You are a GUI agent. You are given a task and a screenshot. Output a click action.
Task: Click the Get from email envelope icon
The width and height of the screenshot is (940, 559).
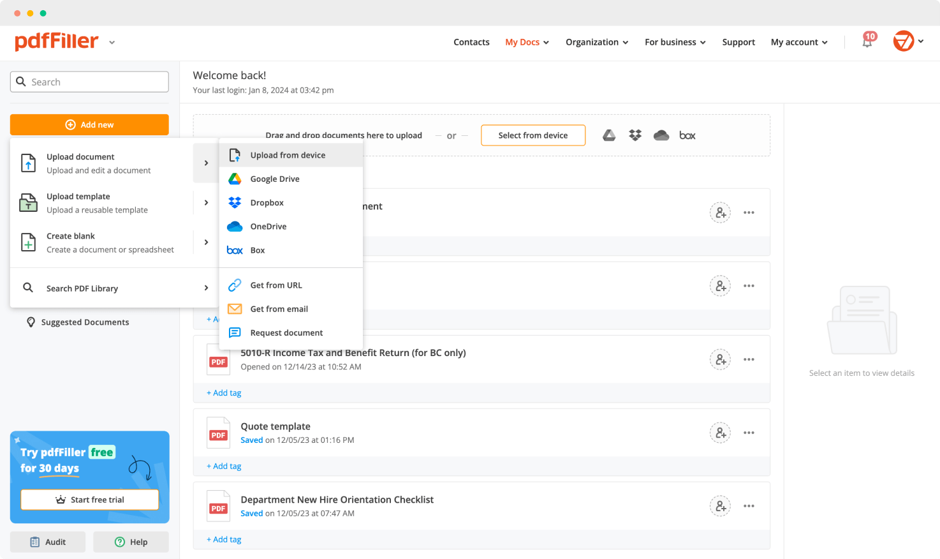(235, 309)
